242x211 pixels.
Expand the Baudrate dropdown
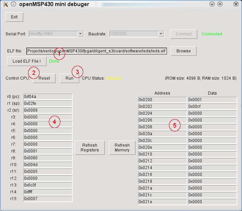[161, 34]
